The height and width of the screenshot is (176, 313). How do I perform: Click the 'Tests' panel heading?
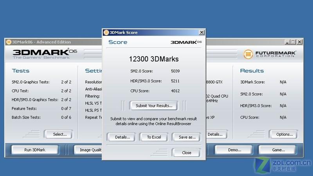(21, 71)
